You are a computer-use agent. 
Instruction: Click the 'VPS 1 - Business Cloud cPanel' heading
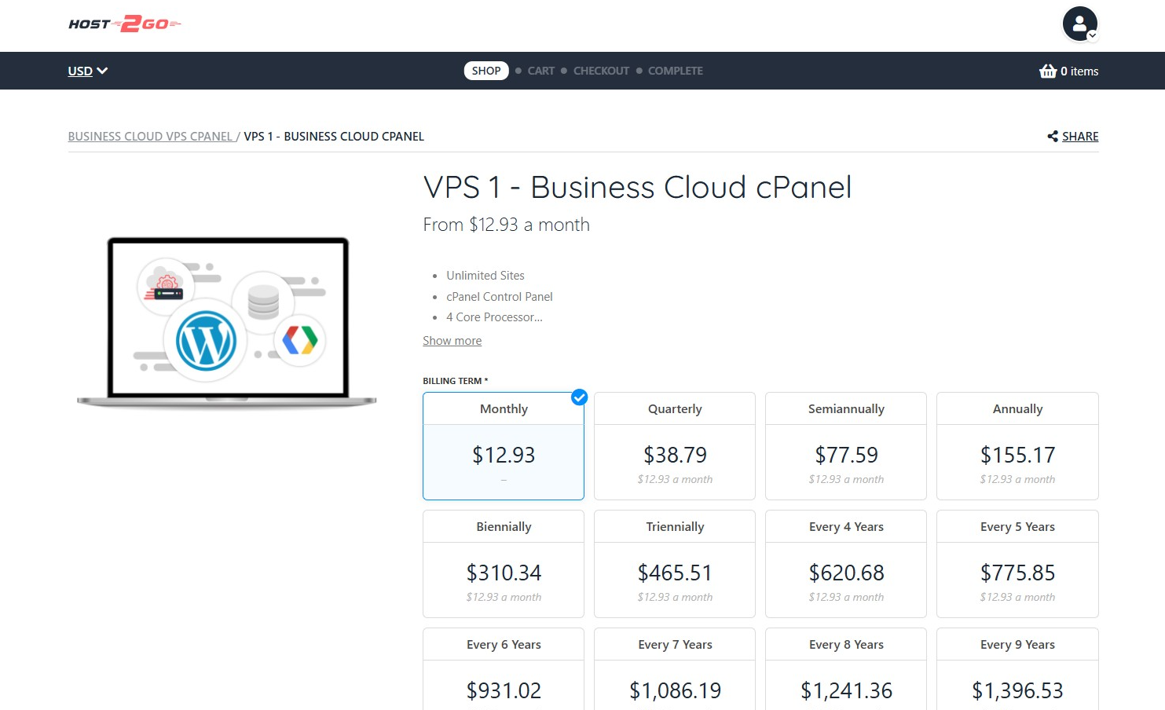pyautogui.click(x=637, y=188)
